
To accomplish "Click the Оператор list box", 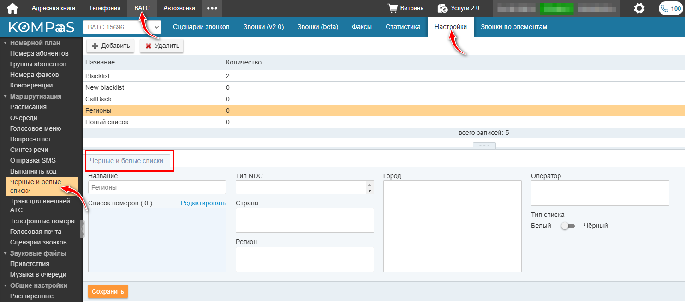I will (600, 193).
